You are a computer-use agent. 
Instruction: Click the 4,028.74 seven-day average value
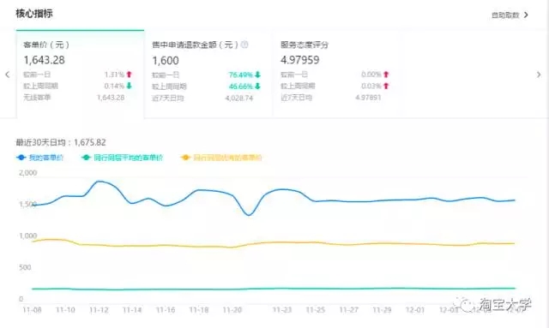[x=239, y=98]
